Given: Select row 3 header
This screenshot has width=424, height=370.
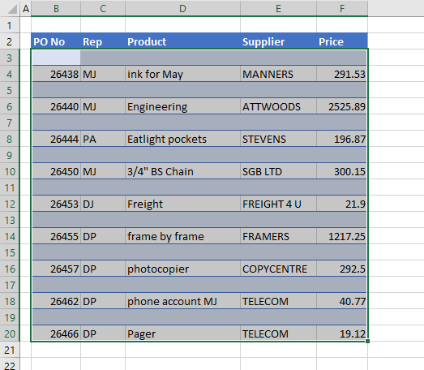Looking at the screenshot, I should [x=10, y=58].
